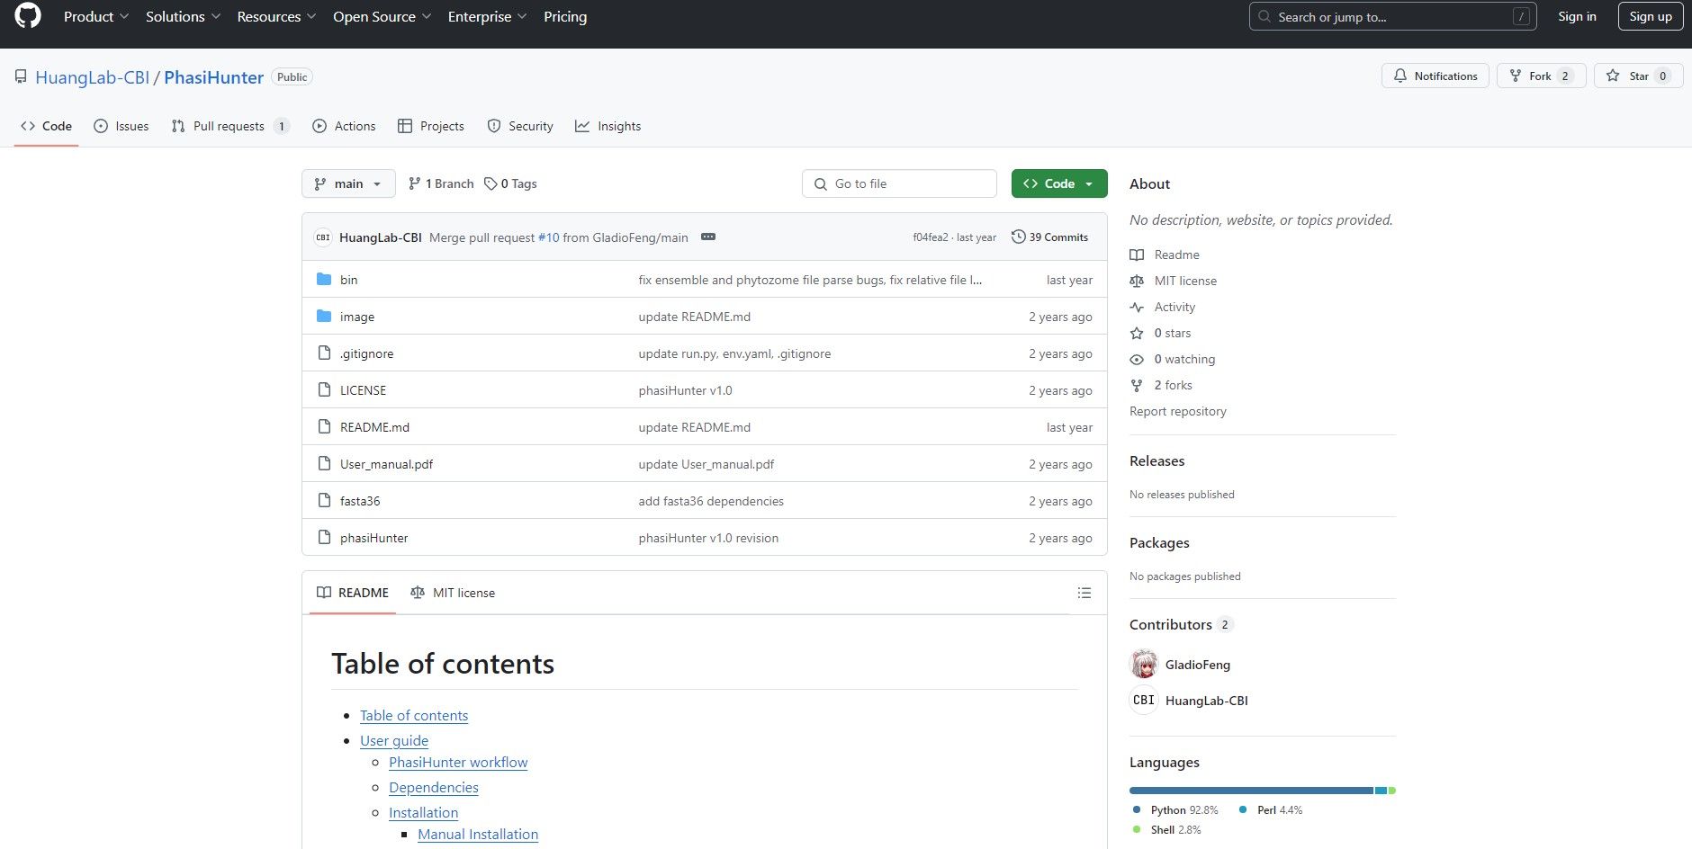Image resolution: width=1692 pixels, height=849 pixels.
Task: Click the Fork icon button
Action: tap(1516, 76)
